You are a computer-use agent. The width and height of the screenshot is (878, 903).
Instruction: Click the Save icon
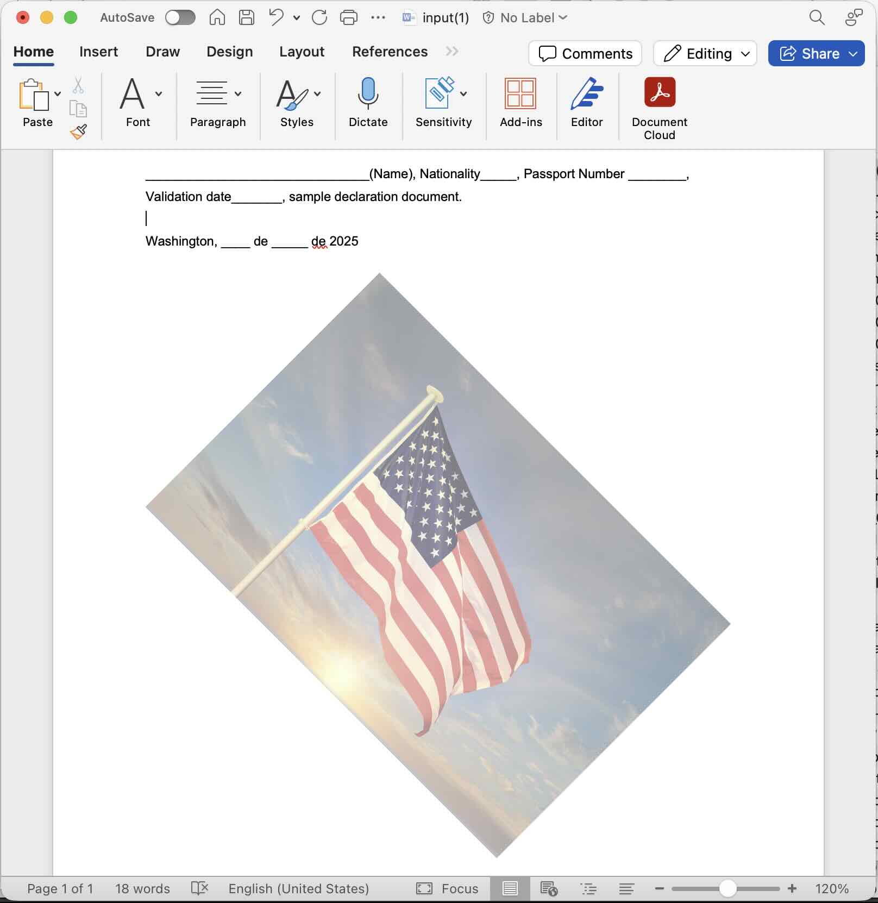246,17
